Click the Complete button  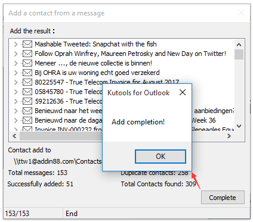pyautogui.click(x=223, y=198)
